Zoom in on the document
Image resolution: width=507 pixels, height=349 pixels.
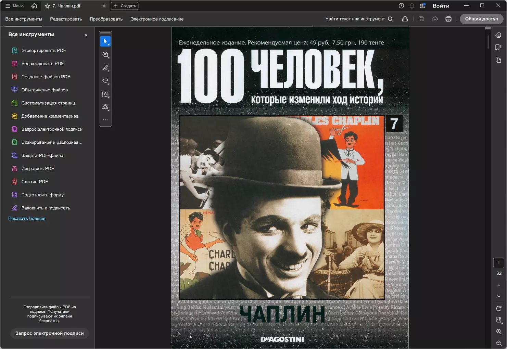(499, 332)
